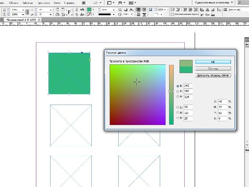
Task: Click Добавить образец CMYK button
Action: (213, 75)
